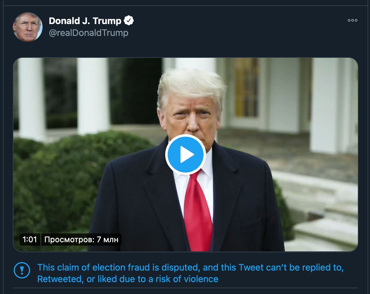Click the Donald J. Trump display name
370x294 pixels.
[85, 21]
